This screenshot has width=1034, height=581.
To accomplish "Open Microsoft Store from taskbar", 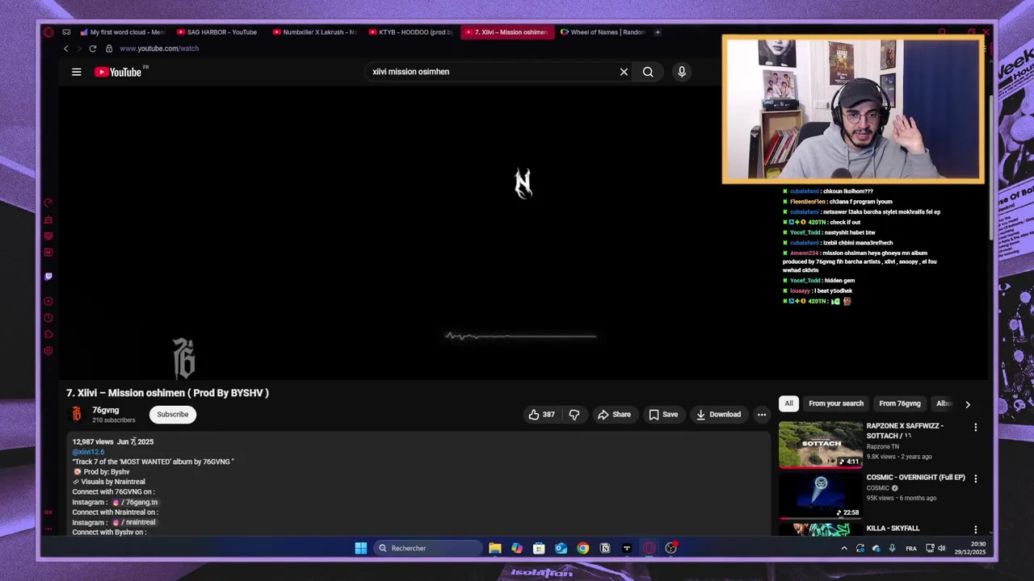I will (x=539, y=548).
